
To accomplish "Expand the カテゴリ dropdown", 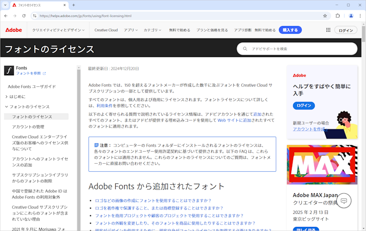I will point(152,30).
